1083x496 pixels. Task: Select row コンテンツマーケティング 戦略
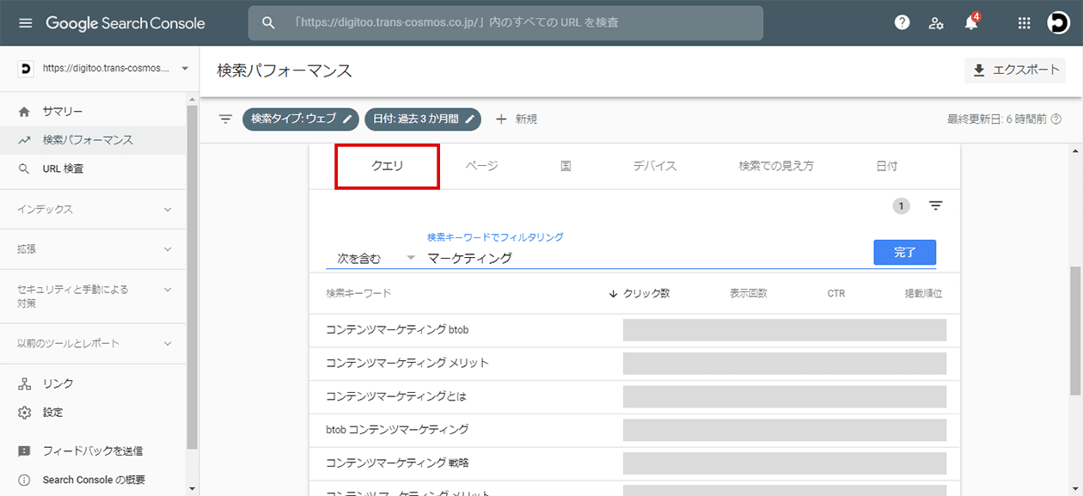click(633, 463)
